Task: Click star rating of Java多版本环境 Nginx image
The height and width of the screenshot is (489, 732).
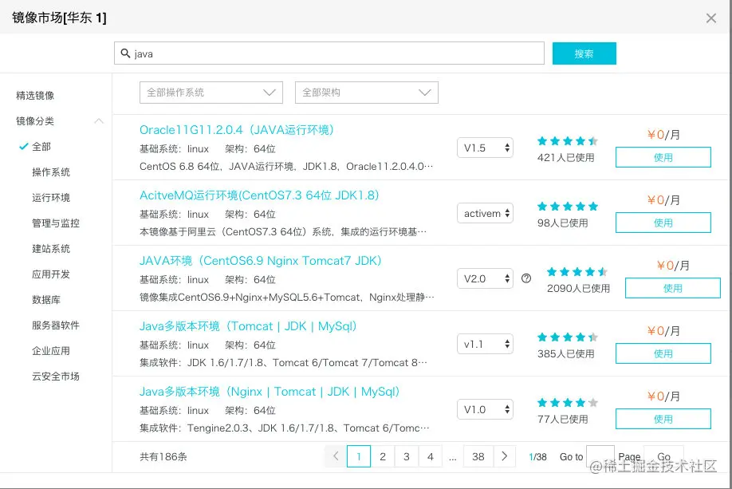Action: pyautogui.click(x=567, y=403)
